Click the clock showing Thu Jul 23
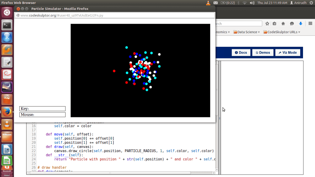The height and width of the screenshot is (177, 315). tap(272, 3)
